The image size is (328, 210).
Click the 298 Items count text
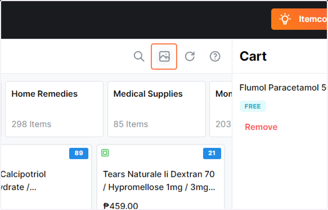(x=31, y=124)
